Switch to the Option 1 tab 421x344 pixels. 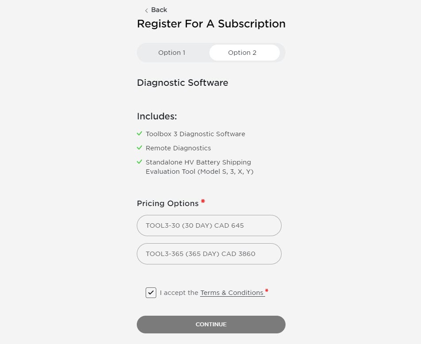[172, 53]
